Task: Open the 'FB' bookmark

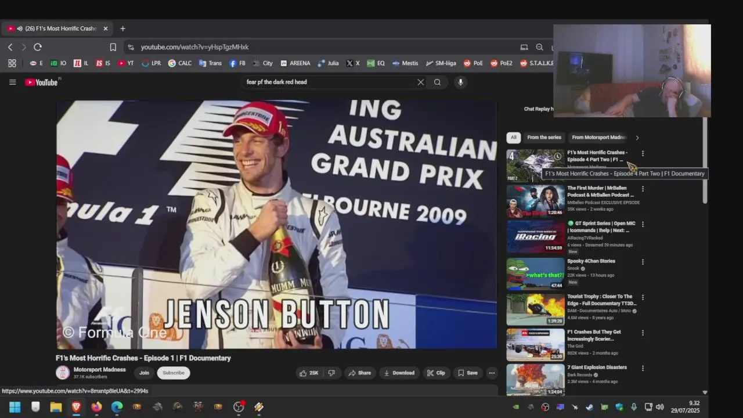Action: (237, 63)
